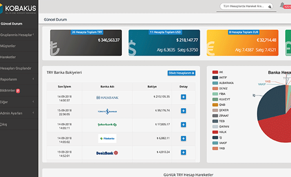
Task: Toggle TEB legend color swatch
Action: click(x=215, y=121)
